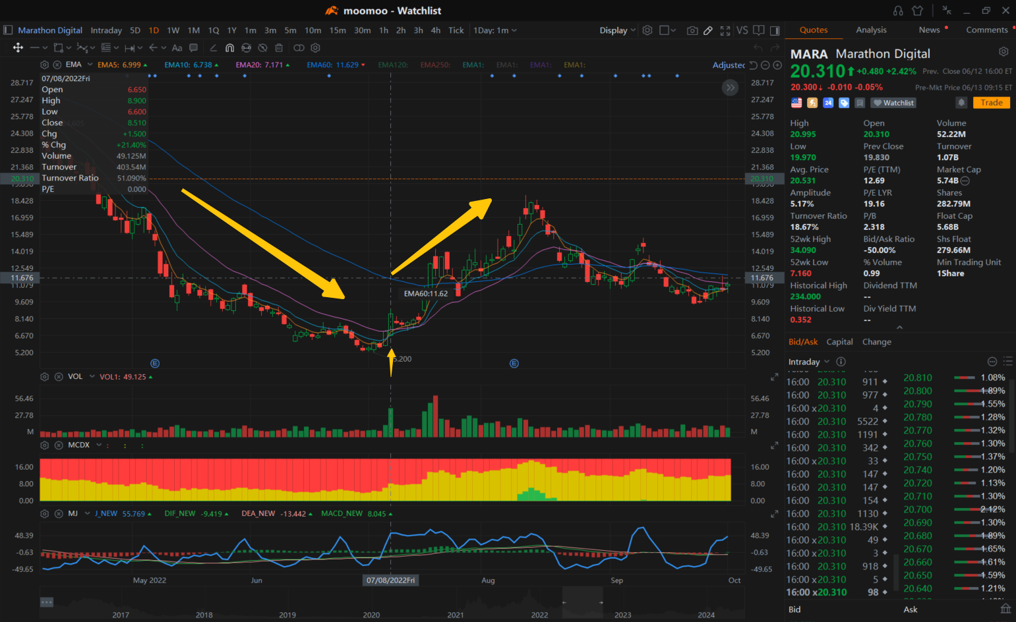1016x622 pixels.
Task: Expand the MCDX indicator dropdown
Action: pyautogui.click(x=100, y=445)
